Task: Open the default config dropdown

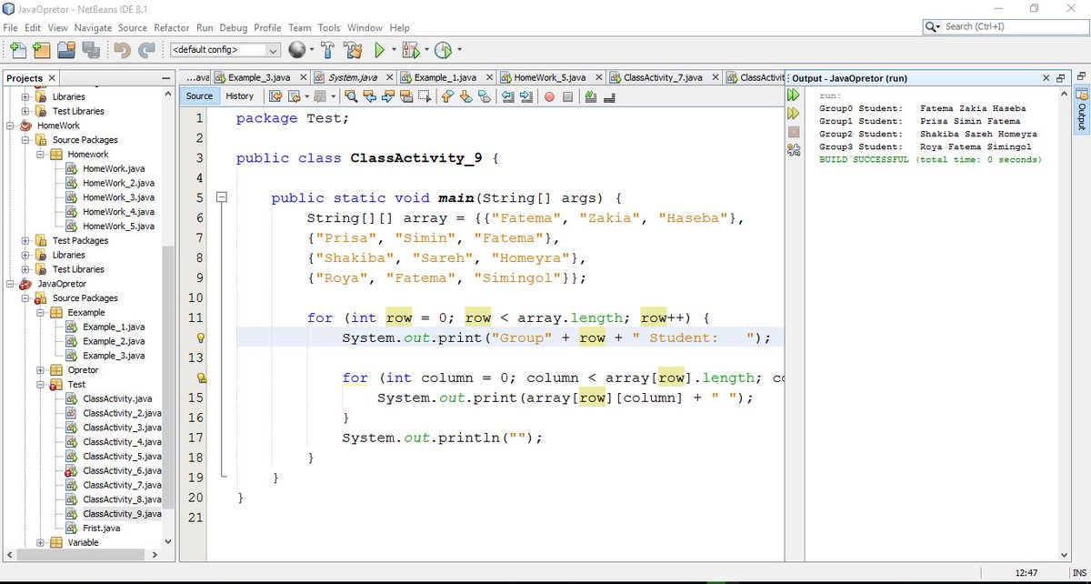Action: pyautogui.click(x=225, y=49)
